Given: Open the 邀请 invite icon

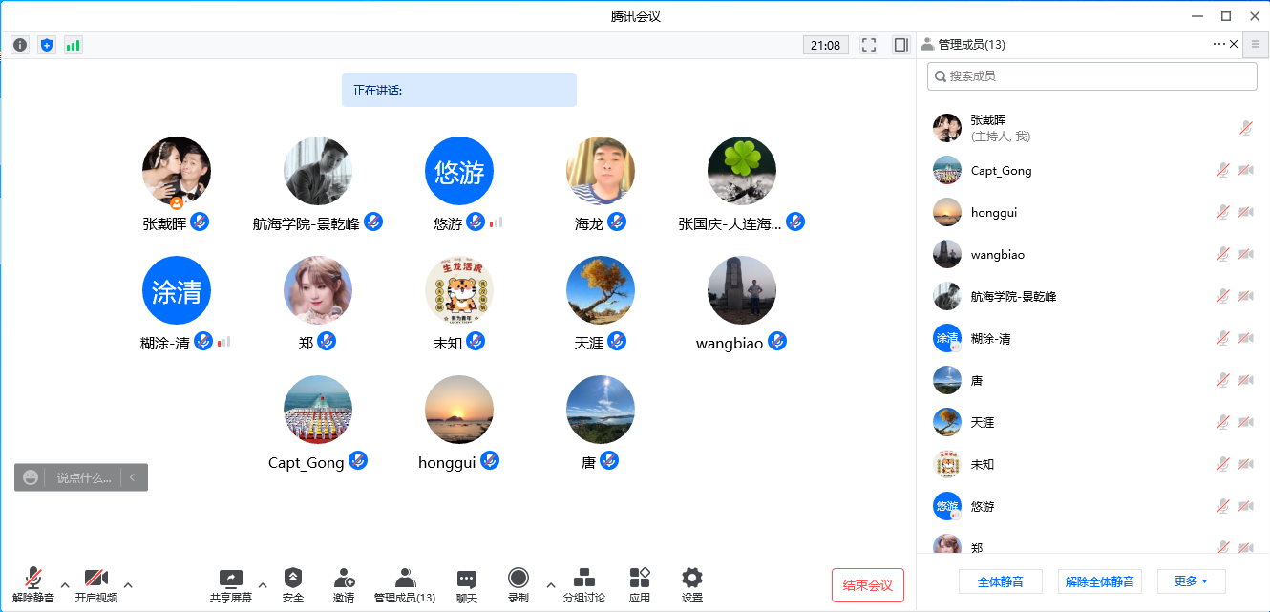Looking at the screenshot, I should coord(344,584).
